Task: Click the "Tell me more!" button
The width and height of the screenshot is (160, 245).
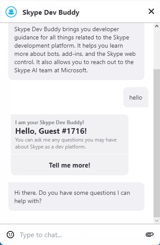Action: pos(70,165)
